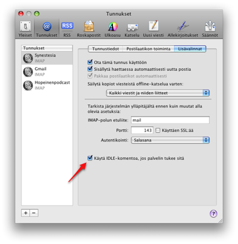Toggle 'Sisällytä haettaessa automaattisesti uutta postia' checkbox
Viewport: 238px width, 244px height.
coord(90,69)
